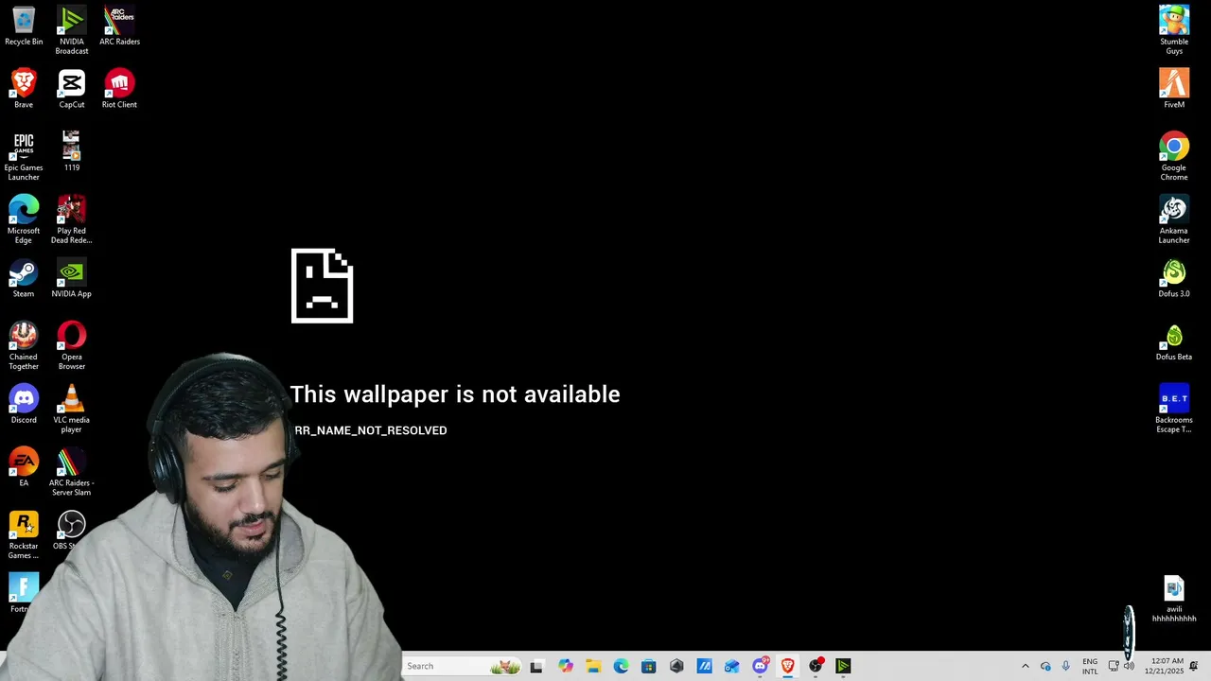Viewport: 1211px width, 681px height.
Task: Select the Rockstar Games launcher icon
Action: (x=24, y=534)
